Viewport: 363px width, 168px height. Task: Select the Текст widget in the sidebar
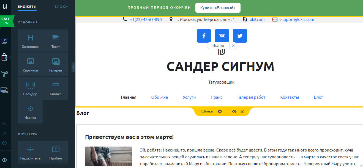coord(56,41)
